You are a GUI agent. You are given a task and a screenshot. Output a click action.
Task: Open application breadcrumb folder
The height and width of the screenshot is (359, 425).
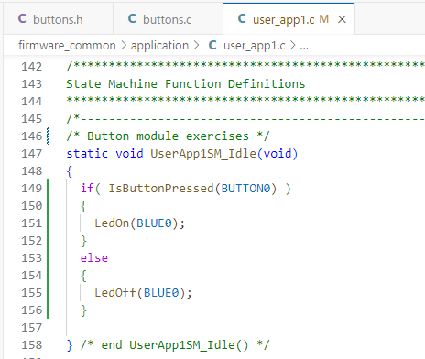click(159, 46)
